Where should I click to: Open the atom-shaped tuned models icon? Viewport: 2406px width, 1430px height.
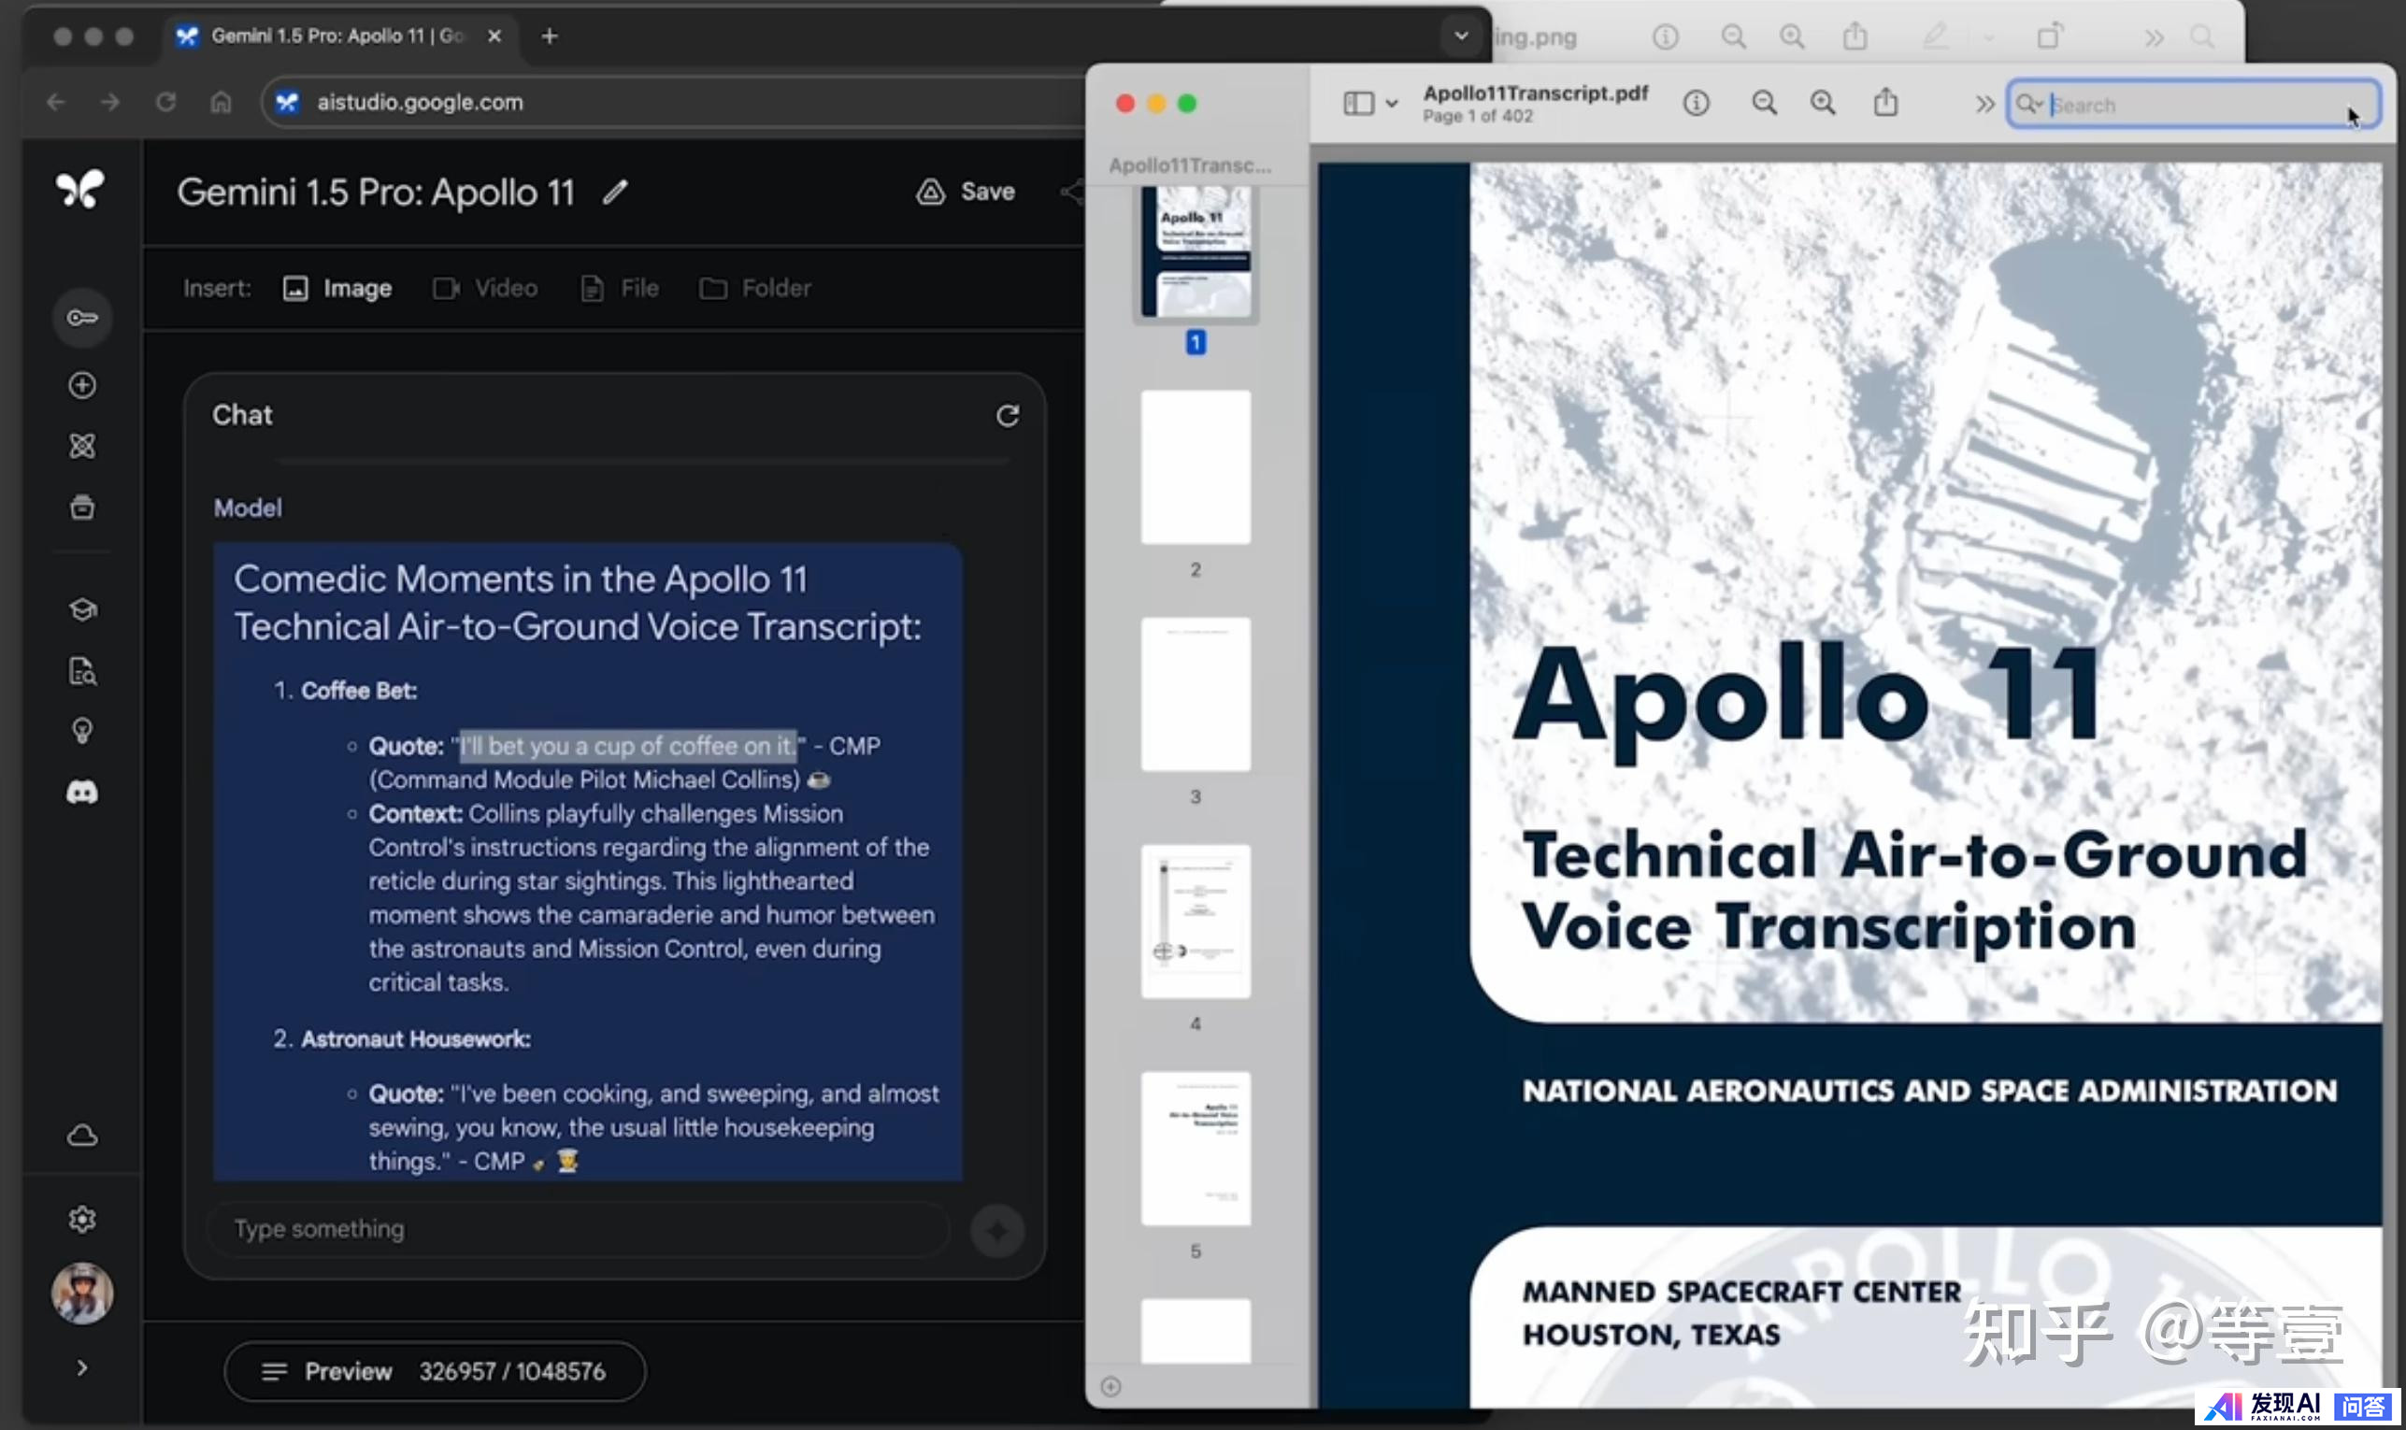(82, 446)
